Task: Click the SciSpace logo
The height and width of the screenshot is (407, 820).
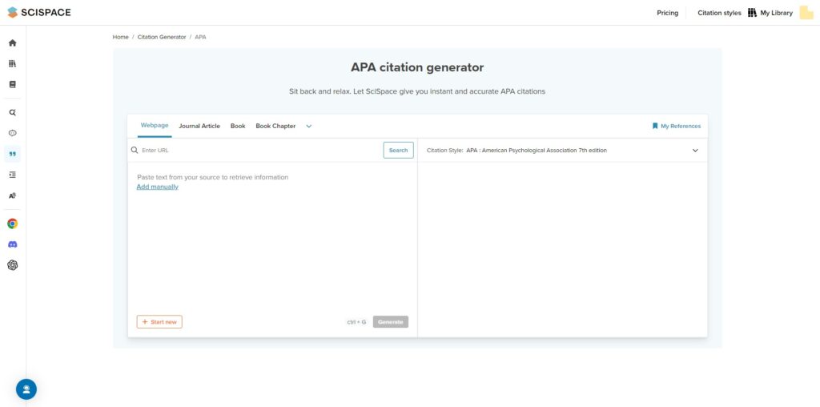Action: pos(39,12)
